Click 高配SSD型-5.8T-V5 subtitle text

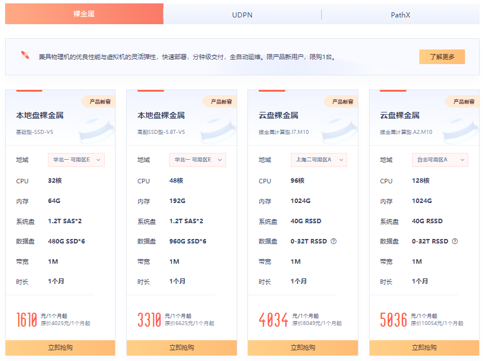161,132
